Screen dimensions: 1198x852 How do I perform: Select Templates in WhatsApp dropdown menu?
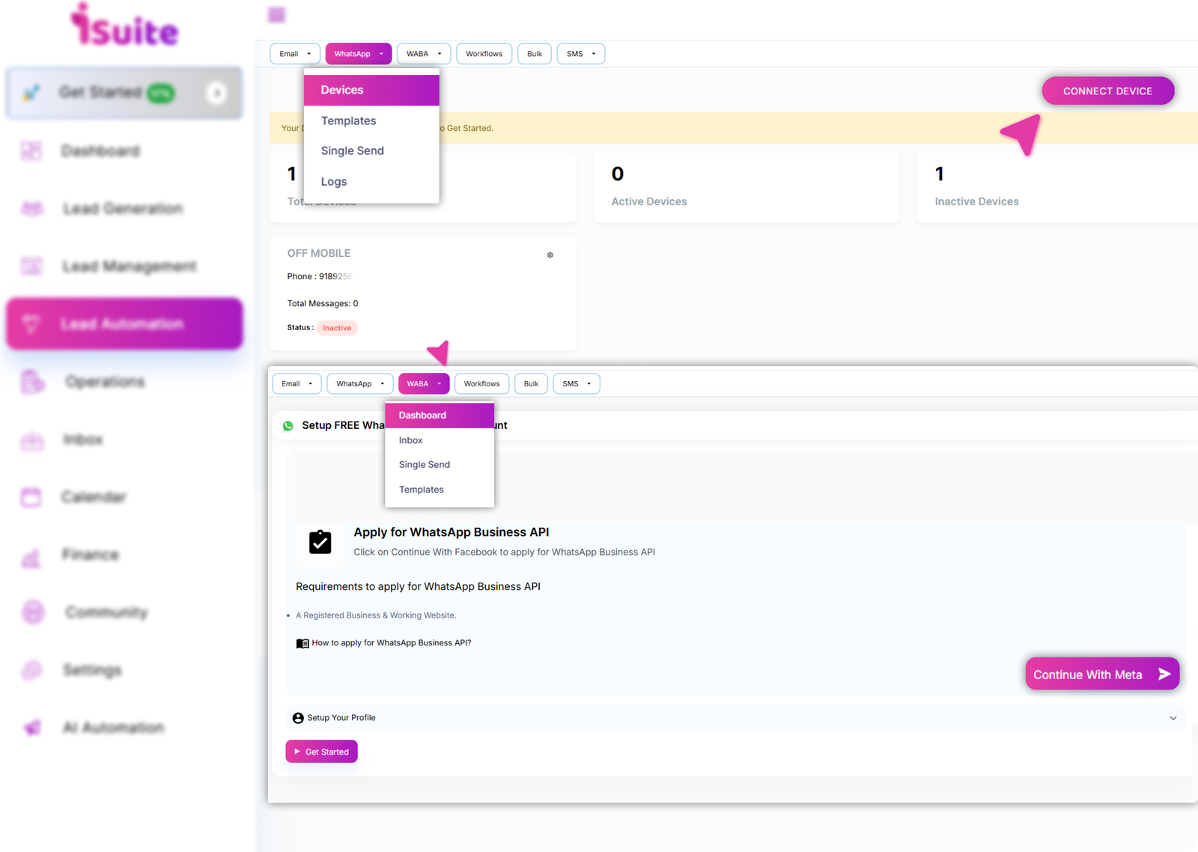point(348,121)
